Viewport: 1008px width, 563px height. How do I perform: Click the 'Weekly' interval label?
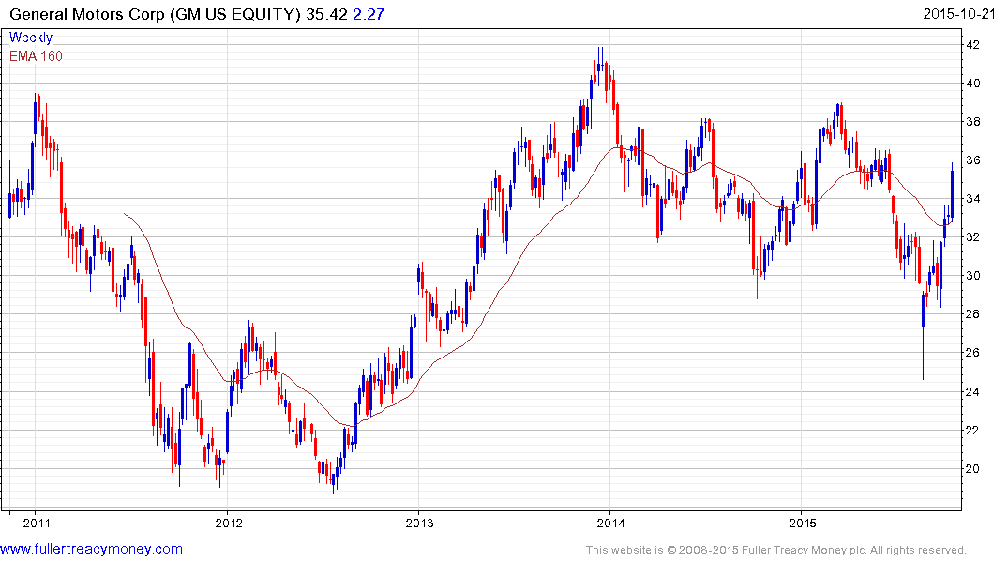point(31,38)
